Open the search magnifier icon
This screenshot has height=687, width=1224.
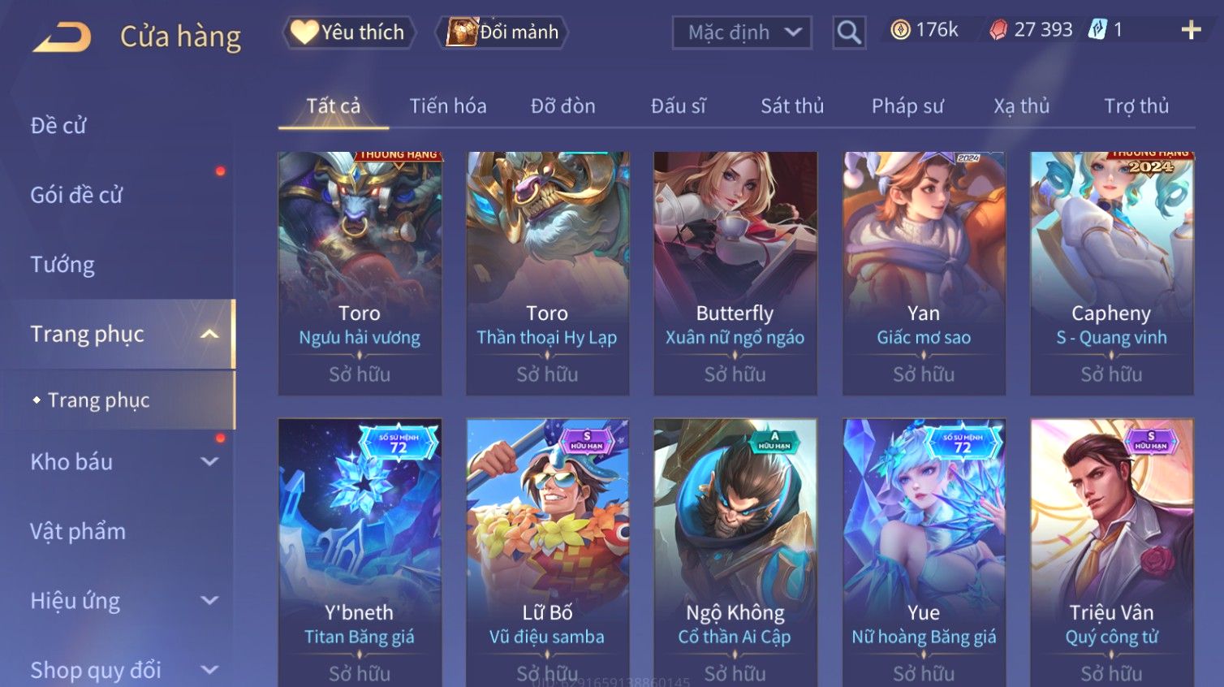tap(849, 32)
